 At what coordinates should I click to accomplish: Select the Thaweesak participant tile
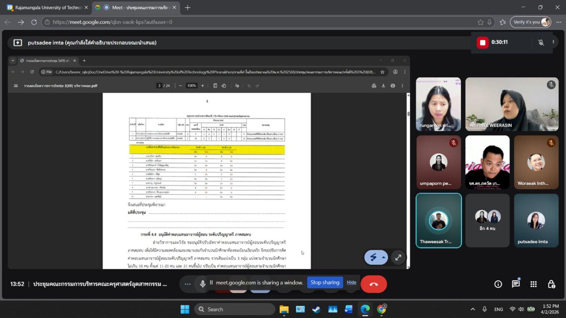tap(438, 221)
